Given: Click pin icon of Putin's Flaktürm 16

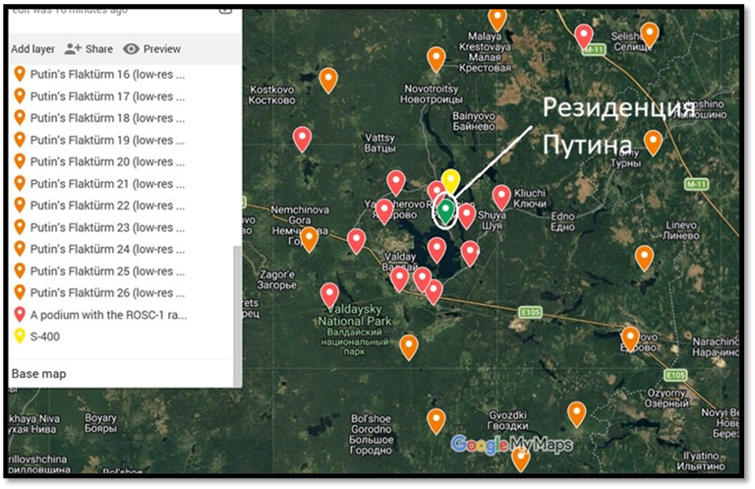Looking at the screenshot, I should coord(20,74).
